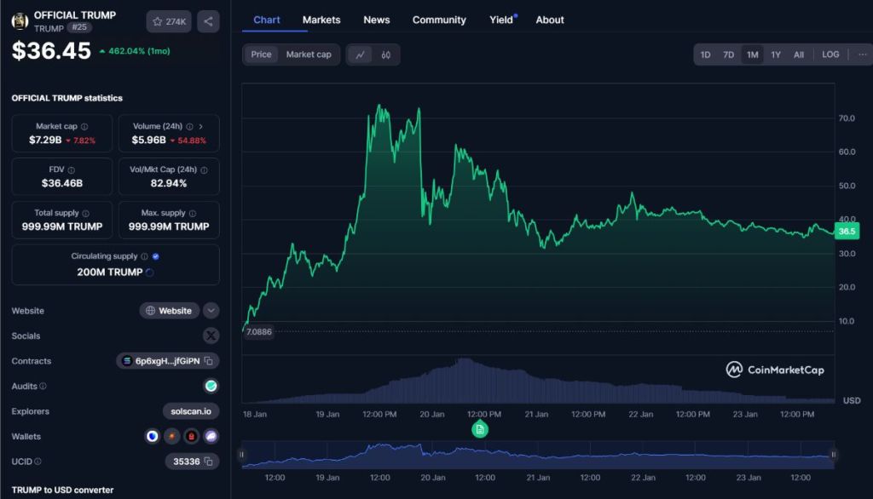
Task: Switch the chart to Market cap mode
Action: point(308,54)
